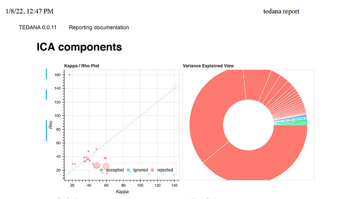
Task: Open the Reporting documentation link
Action: pyautogui.click(x=99, y=27)
